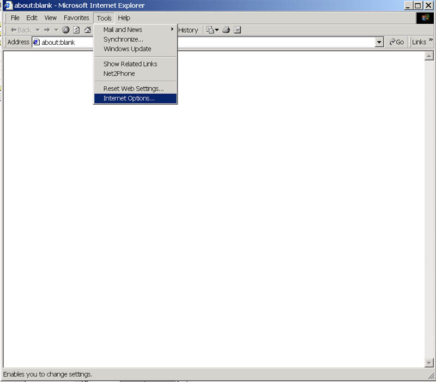The image size is (436, 382).
Task: Click the Go button
Action: tap(397, 42)
